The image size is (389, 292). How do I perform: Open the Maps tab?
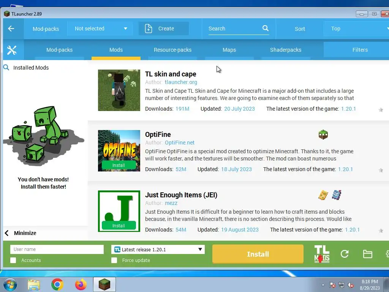click(x=229, y=50)
